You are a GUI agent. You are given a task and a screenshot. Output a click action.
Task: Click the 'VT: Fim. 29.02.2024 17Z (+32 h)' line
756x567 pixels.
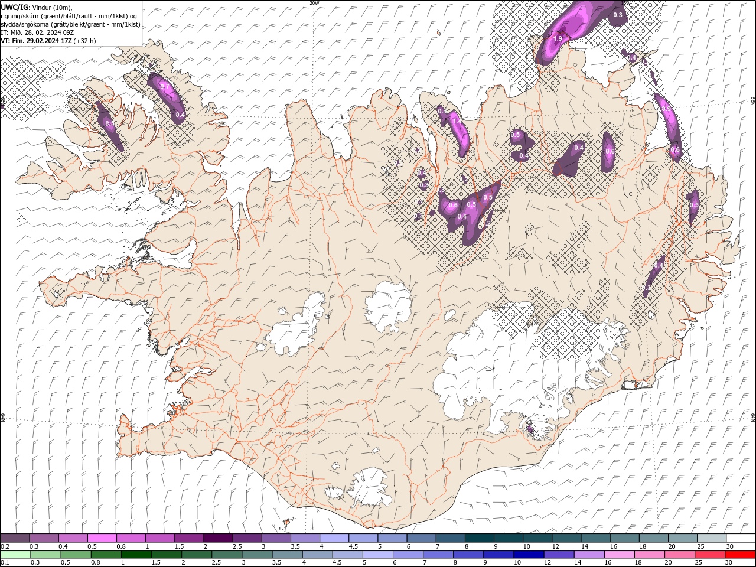tap(48, 41)
